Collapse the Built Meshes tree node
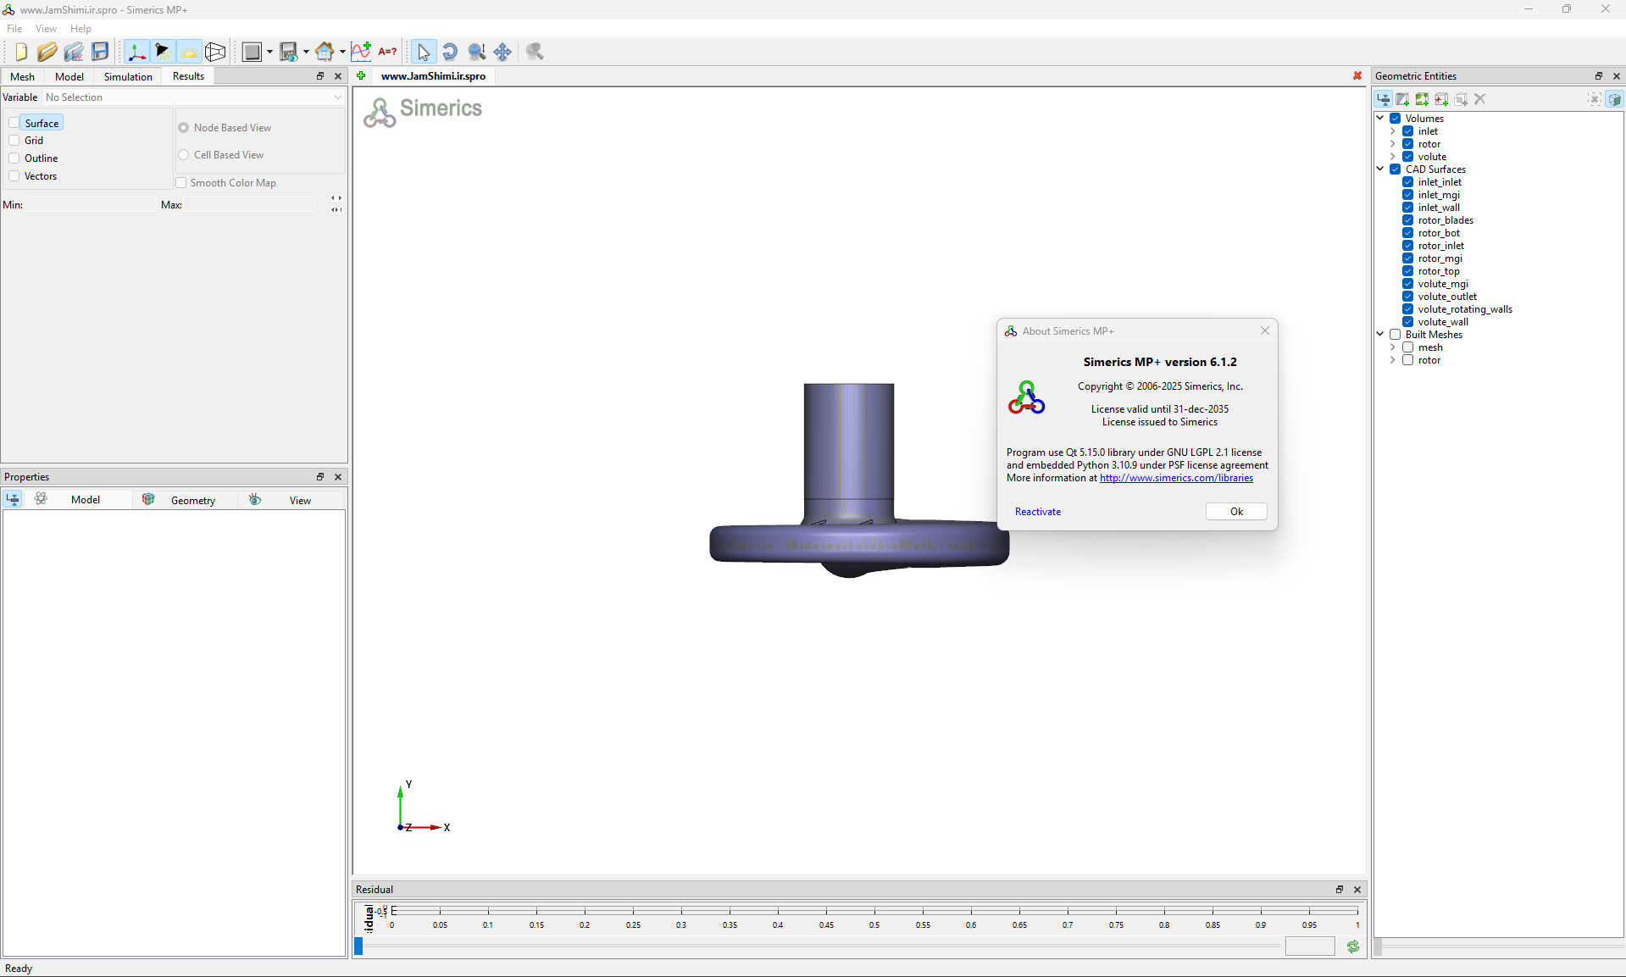This screenshot has height=977, width=1626. 1381,335
